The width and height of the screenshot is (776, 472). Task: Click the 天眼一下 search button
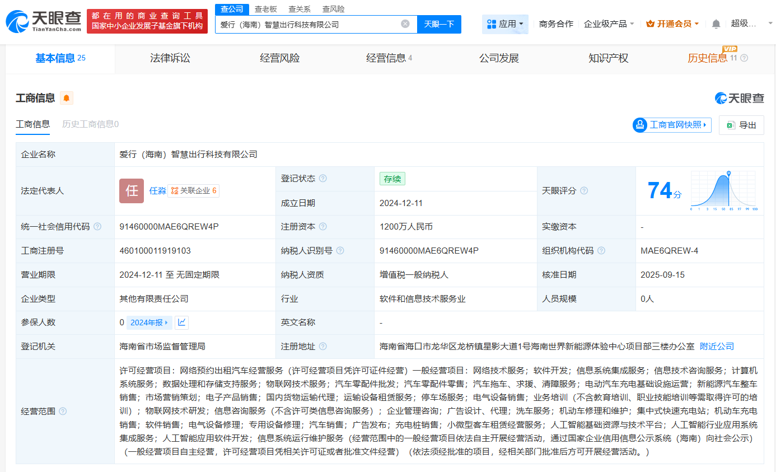[x=439, y=24]
